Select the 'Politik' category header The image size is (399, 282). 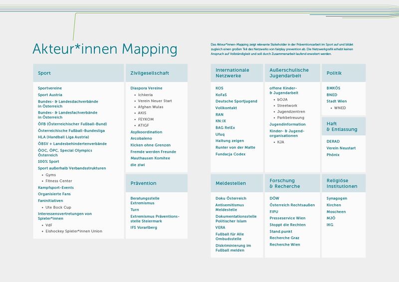344,73
